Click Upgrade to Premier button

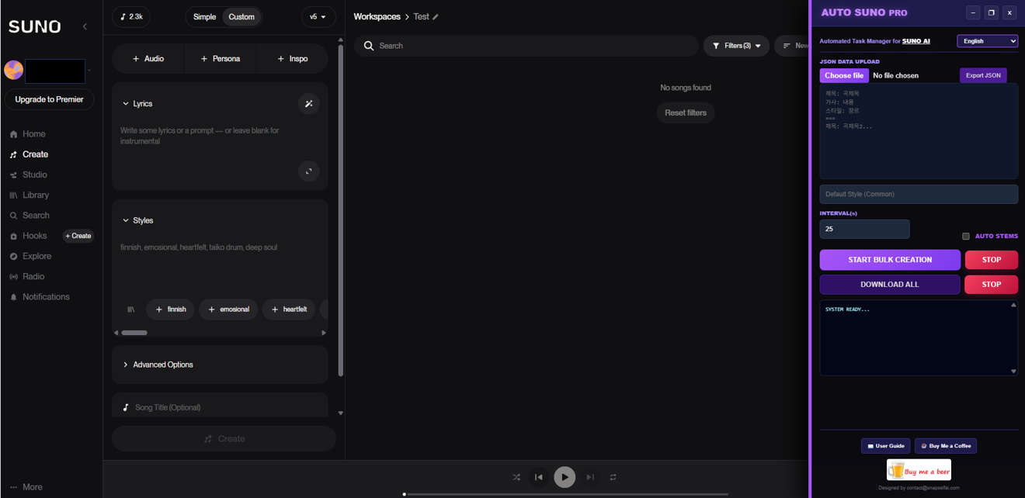tap(49, 99)
